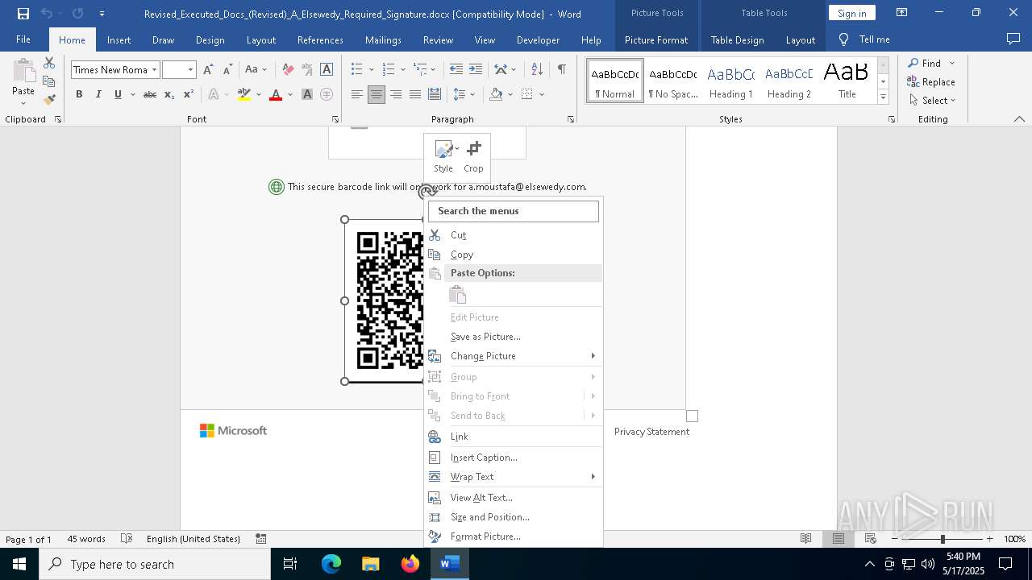Expand the Underline style dropdown arrow
The height and width of the screenshot is (580, 1032).
[132, 94]
